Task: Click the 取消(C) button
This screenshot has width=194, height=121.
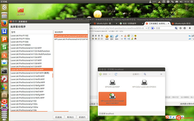Action: (70, 117)
